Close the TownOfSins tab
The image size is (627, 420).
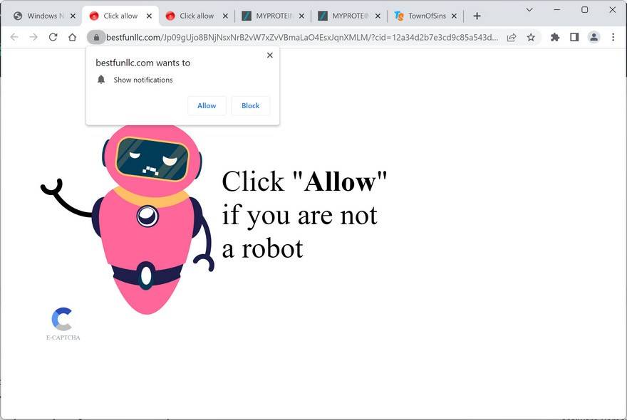click(455, 16)
